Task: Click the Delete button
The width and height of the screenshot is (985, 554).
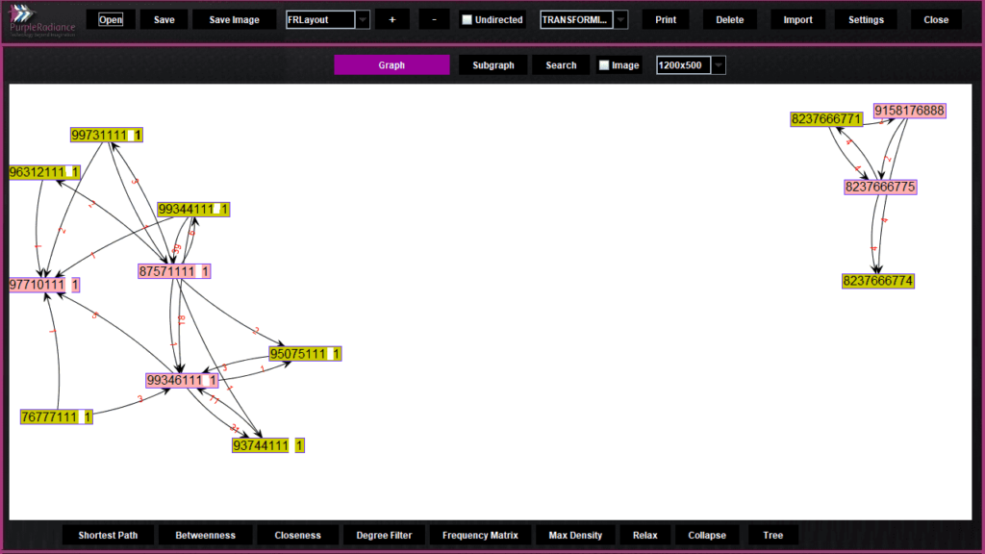Action: [x=730, y=19]
